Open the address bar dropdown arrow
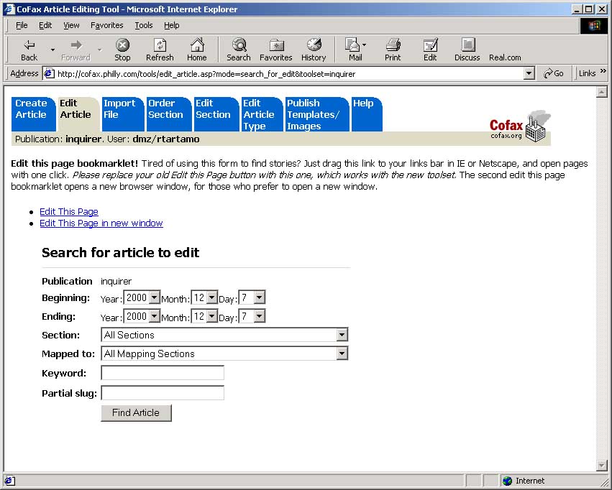Screen dimensions: 612x490 [x=529, y=73]
